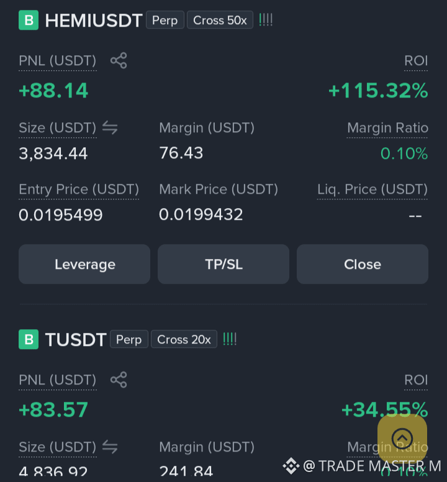Share HEMIUSDT PNL via share icon
This screenshot has width=447, height=482.
click(119, 60)
